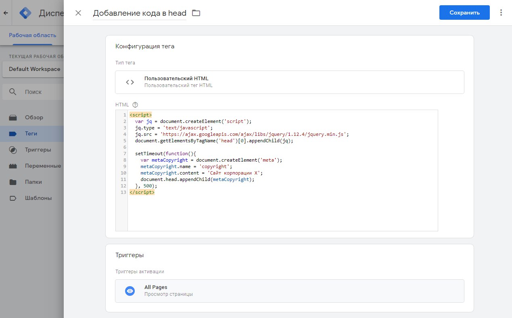Click the Триггеры активации label
Screen dimensions: 512x318
click(x=140, y=272)
